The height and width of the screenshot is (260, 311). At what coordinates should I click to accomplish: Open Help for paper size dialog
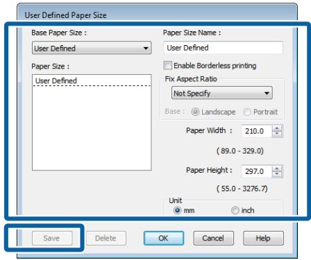click(263, 238)
